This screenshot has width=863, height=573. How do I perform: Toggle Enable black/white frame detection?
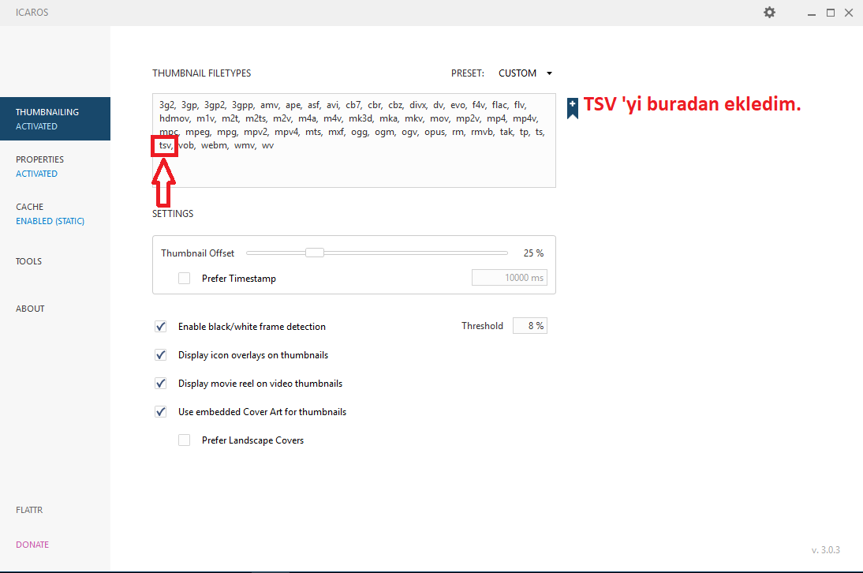[x=161, y=327]
